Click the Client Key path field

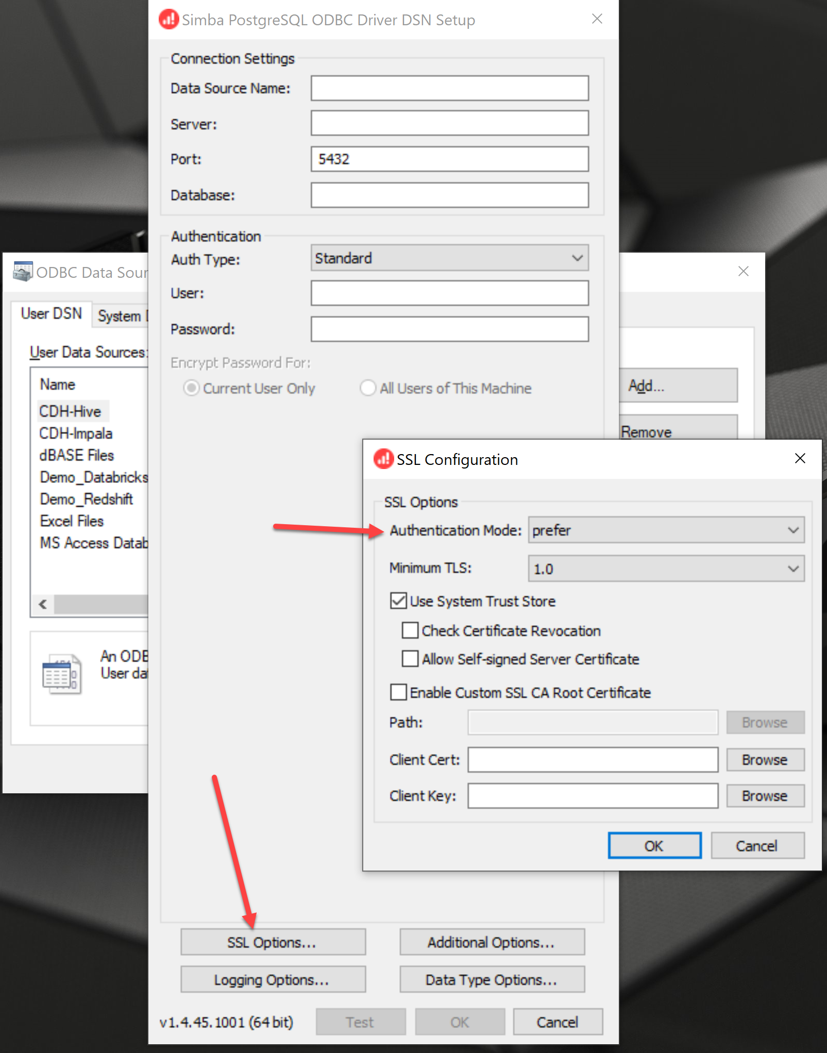click(x=593, y=796)
